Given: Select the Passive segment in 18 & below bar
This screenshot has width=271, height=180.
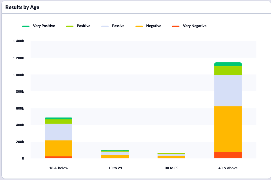Looking at the screenshot, I should click(58, 132).
